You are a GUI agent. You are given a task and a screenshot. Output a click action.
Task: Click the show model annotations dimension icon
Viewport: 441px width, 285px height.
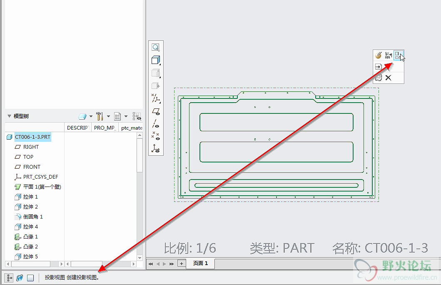point(389,55)
